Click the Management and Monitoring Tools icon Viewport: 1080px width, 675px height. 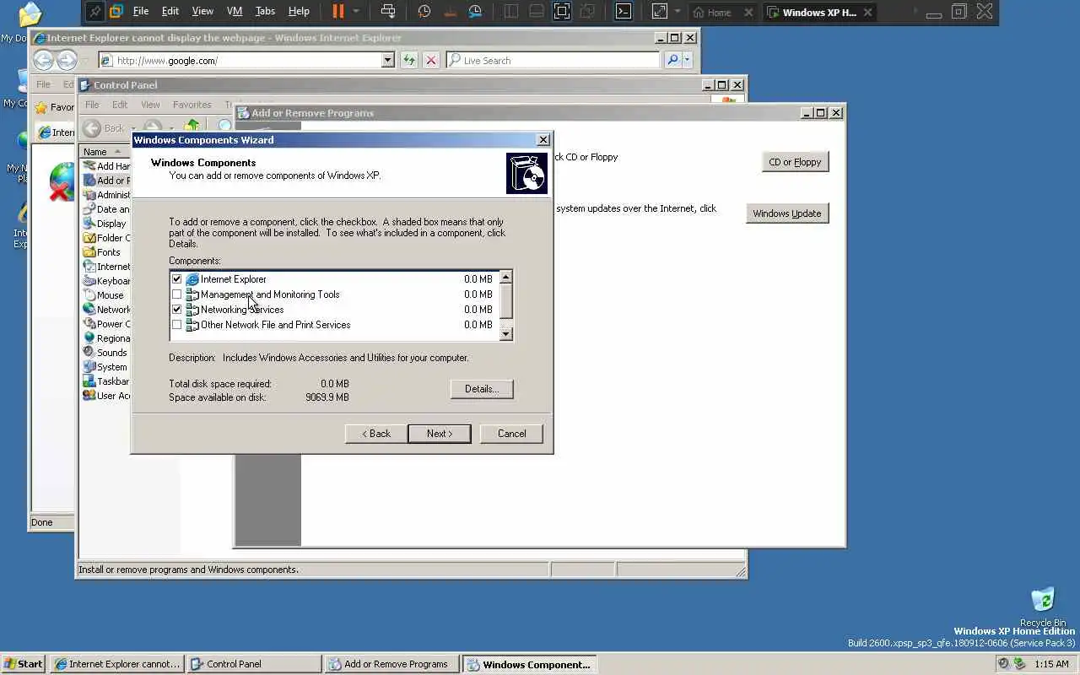tap(192, 294)
